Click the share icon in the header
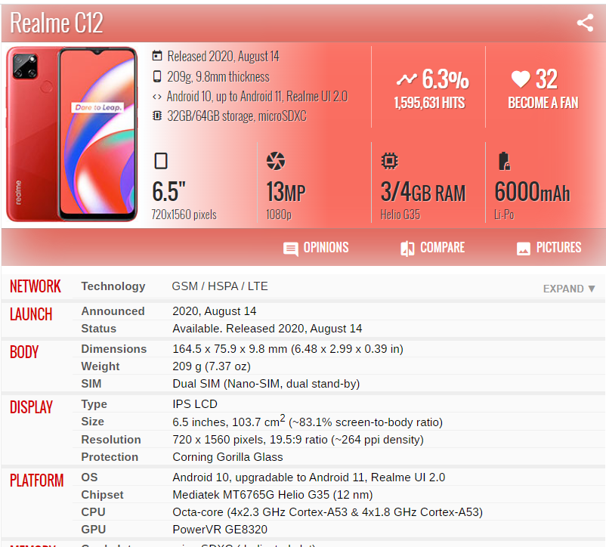The height and width of the screenshot is (547, 606). tap(585, 23)
